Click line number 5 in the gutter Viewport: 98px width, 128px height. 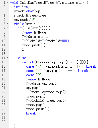pyautogui.click(x=5, y=20)
